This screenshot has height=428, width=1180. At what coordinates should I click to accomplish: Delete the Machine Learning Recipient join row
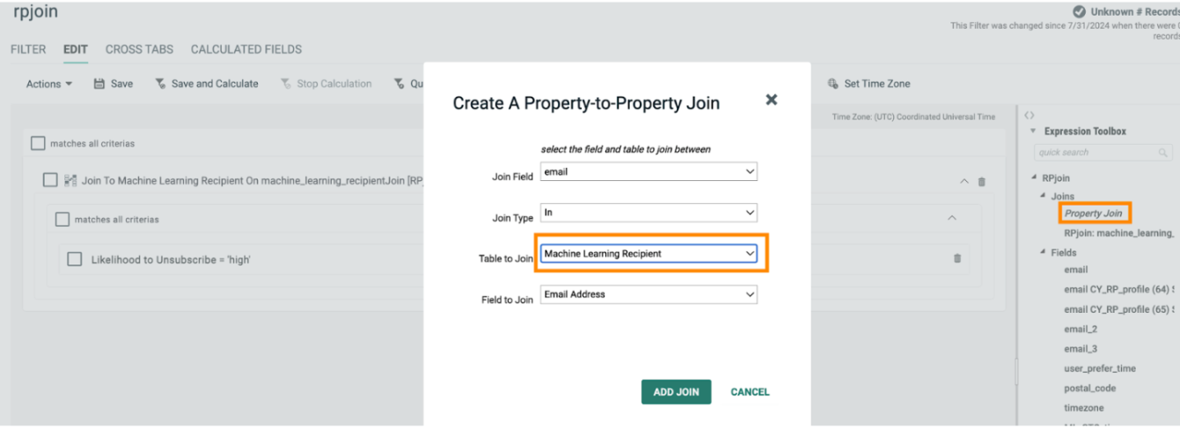(982, 182)
